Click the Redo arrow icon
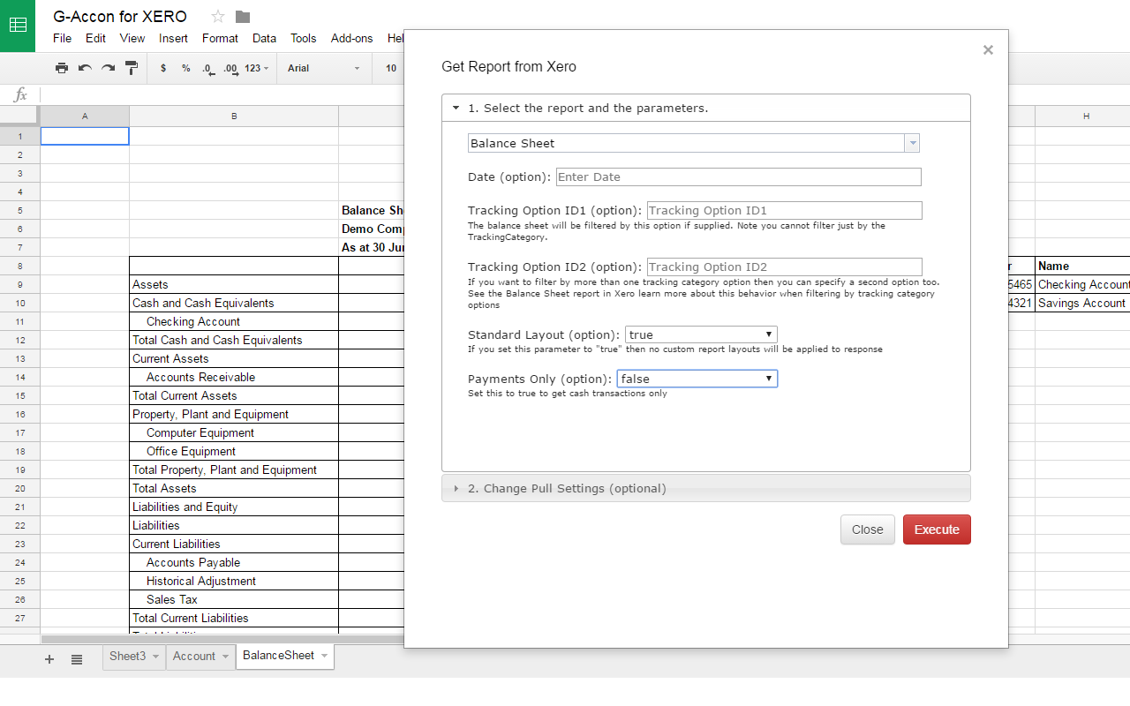 tap(108, 68)
